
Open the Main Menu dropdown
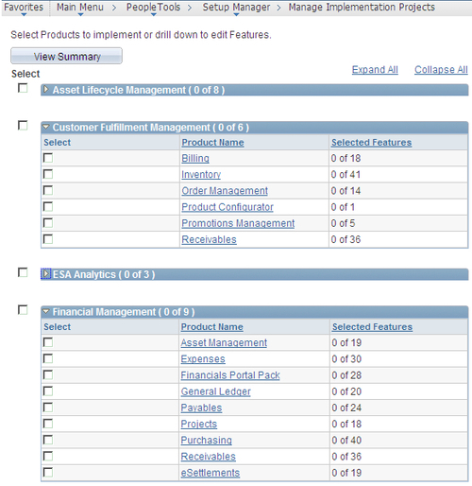coord(80,8)
